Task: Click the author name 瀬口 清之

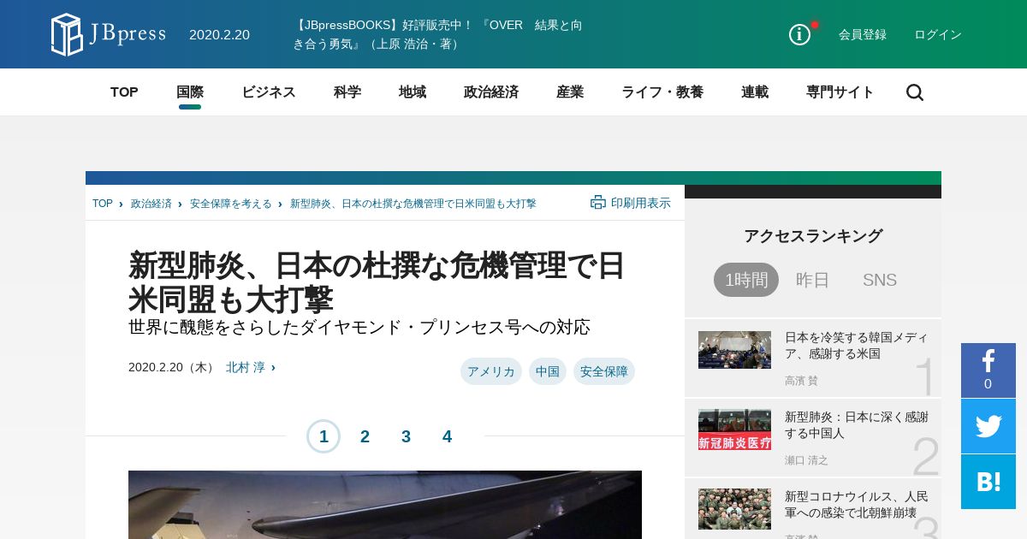Action: (806, 460)
